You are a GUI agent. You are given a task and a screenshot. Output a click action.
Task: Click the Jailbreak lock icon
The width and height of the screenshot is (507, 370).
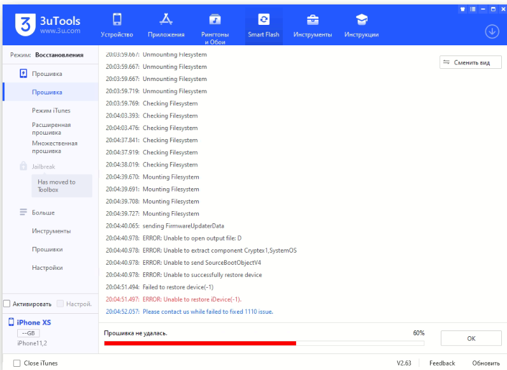pos(24,166)
